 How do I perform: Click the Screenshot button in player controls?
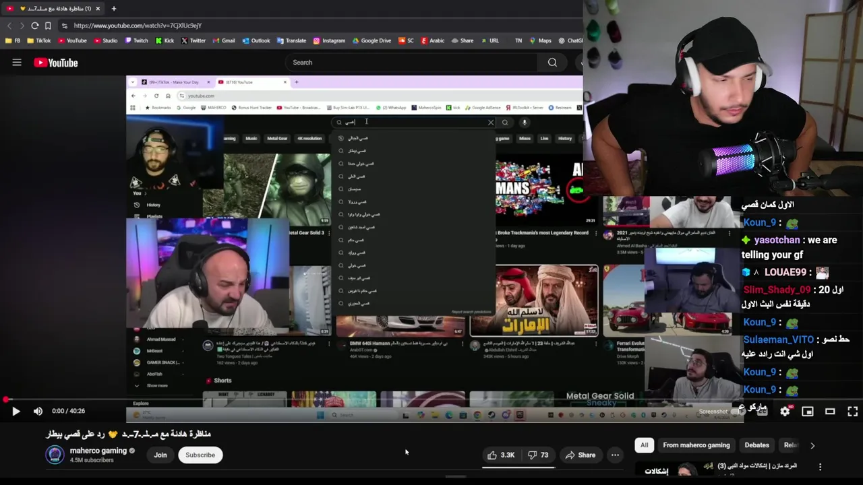(x=713, y=412)
